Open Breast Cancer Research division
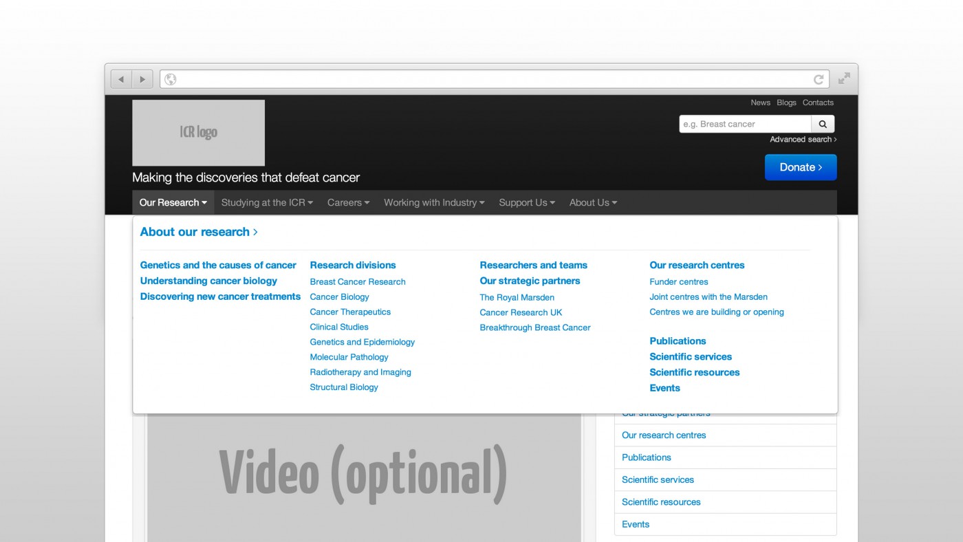The image size is (963, 542). pos(358,281)
